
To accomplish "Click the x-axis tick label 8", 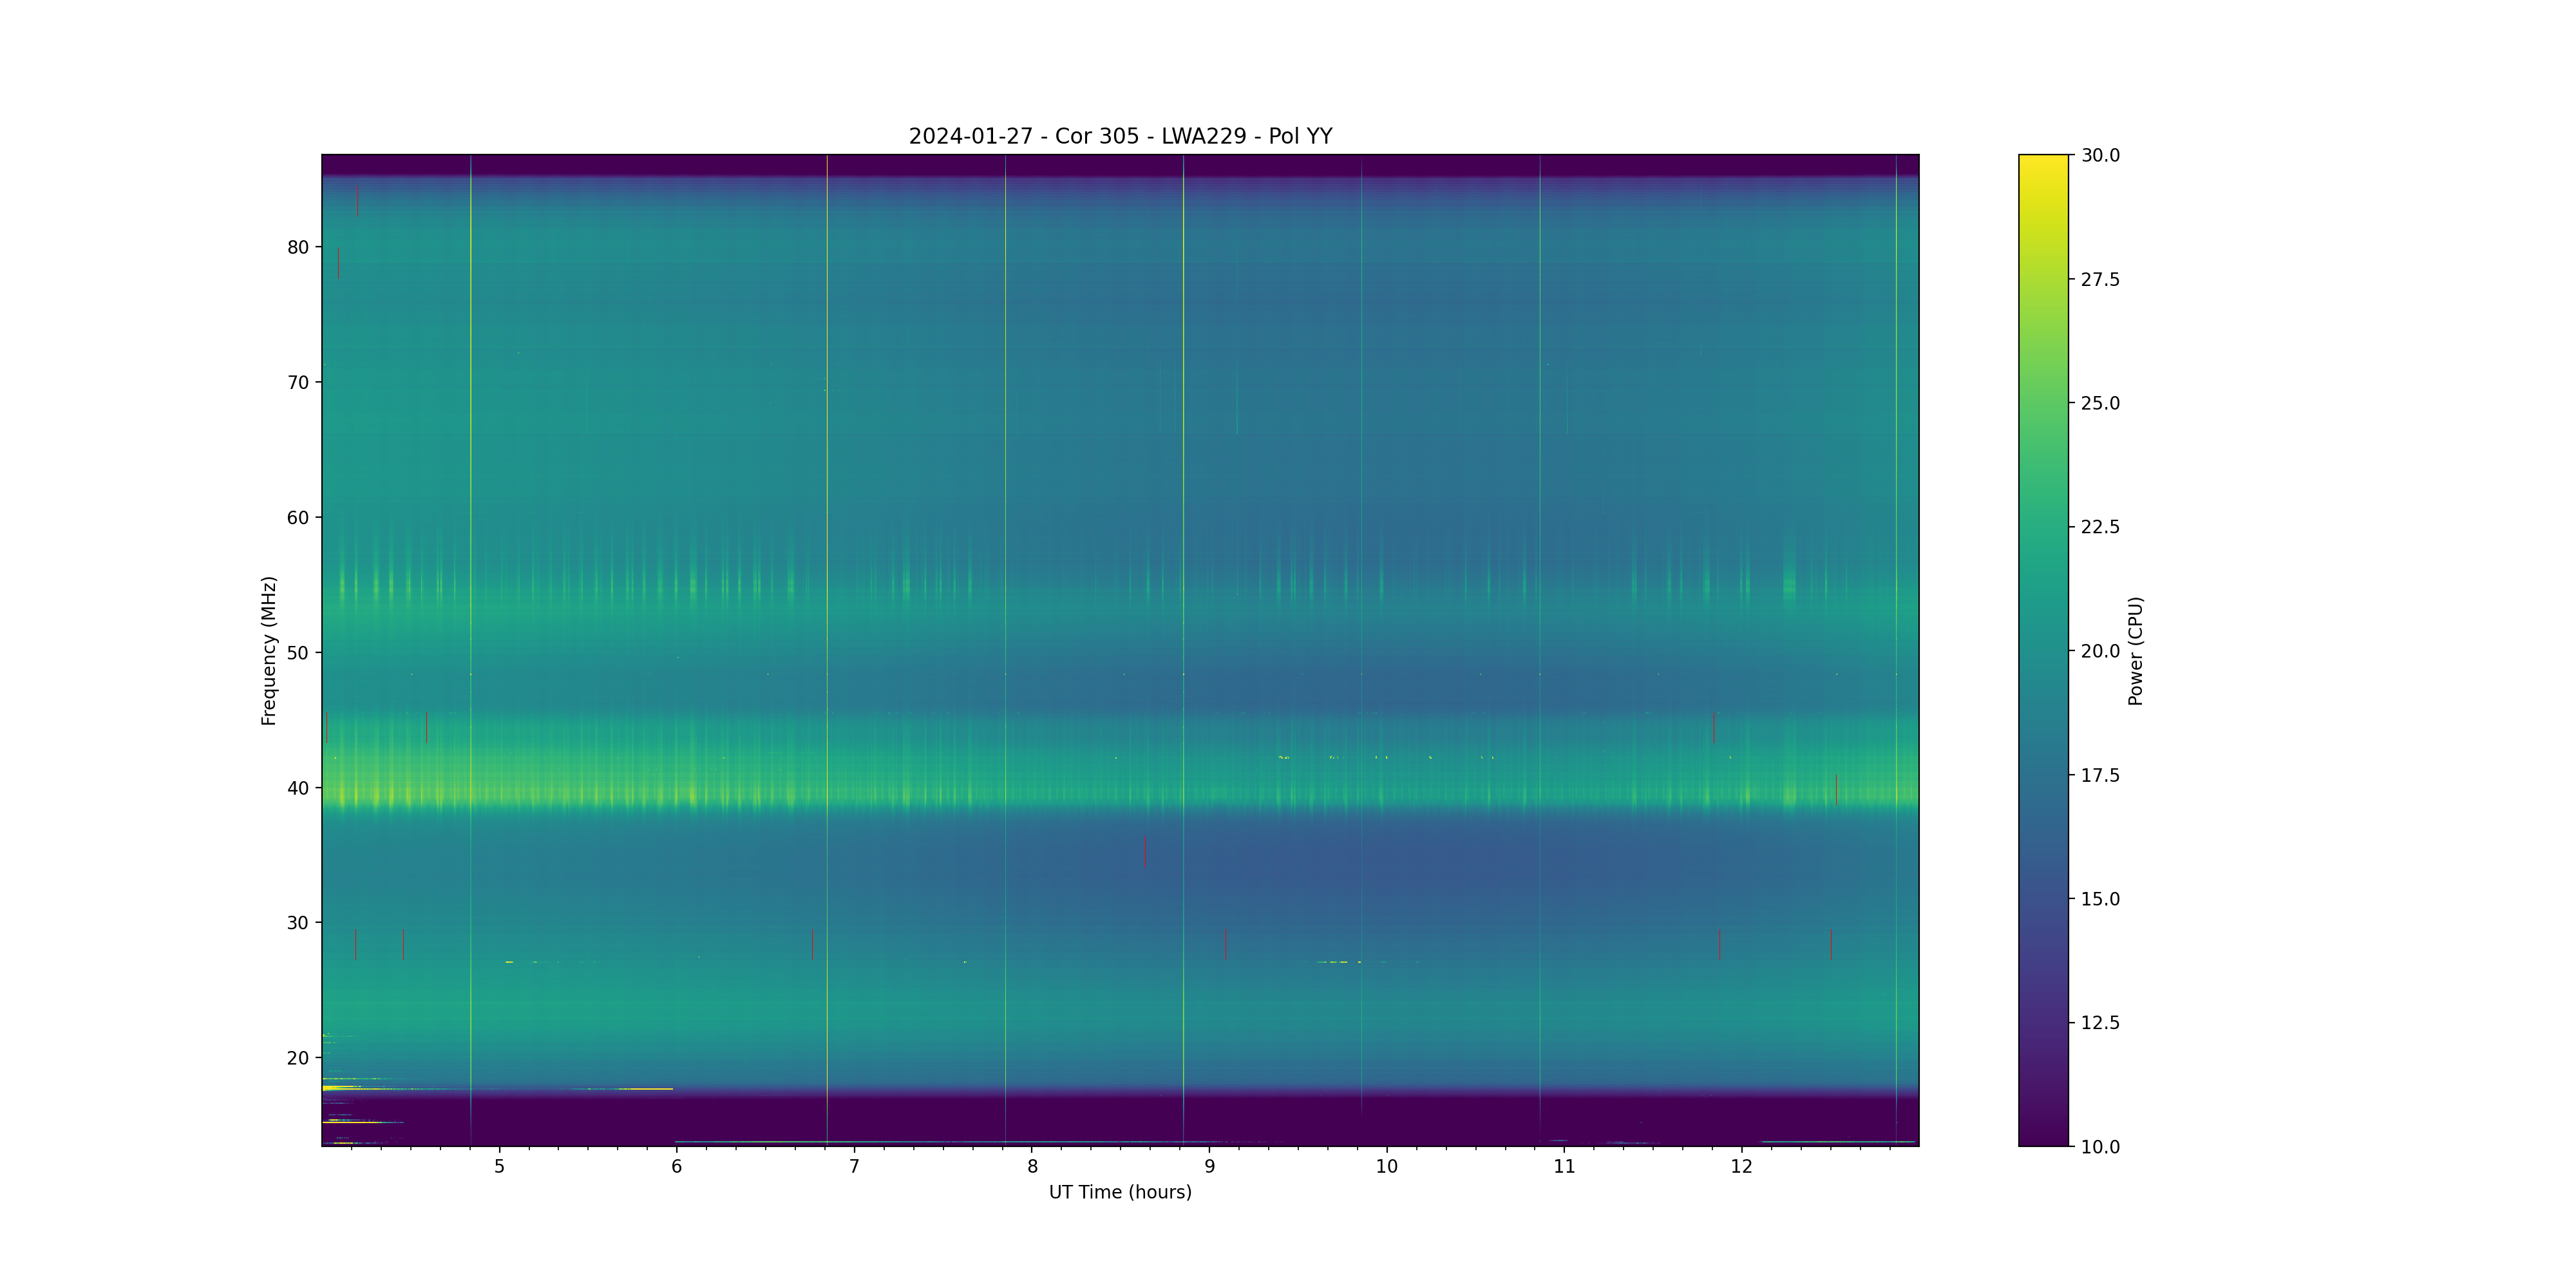I will tap(1032, 1166).
